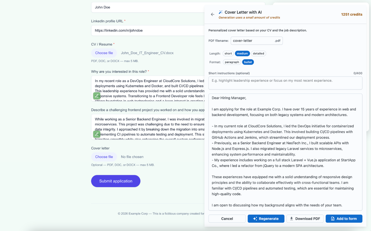The height and width of the screenshot is (231, 371).
Task: Click the sparkles icon on the Regenerate button
Action: [255, 219]
